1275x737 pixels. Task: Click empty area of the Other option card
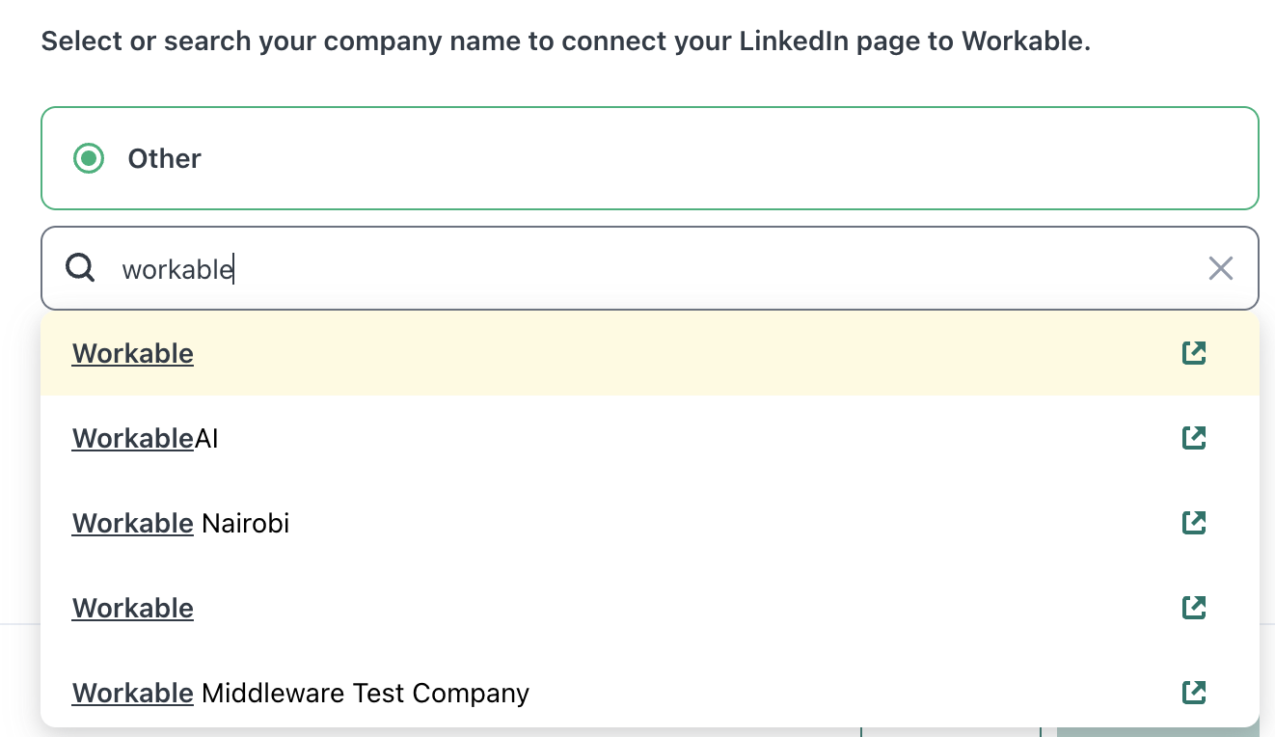pos(723,158)
